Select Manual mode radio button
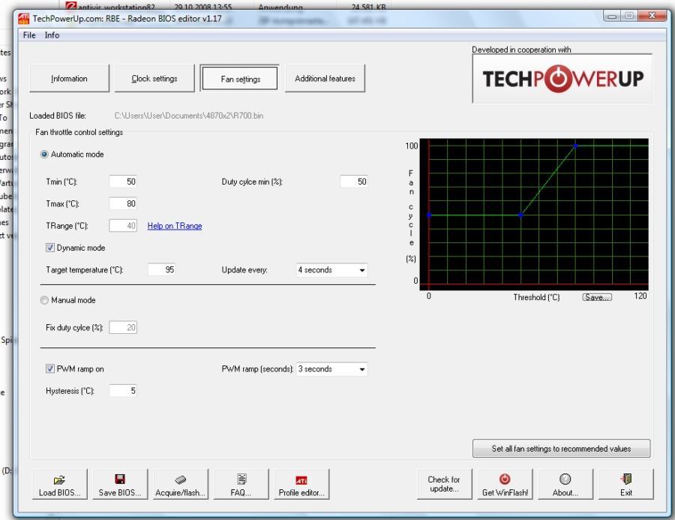This screenshot has width=675, height=520. (44, 300)
